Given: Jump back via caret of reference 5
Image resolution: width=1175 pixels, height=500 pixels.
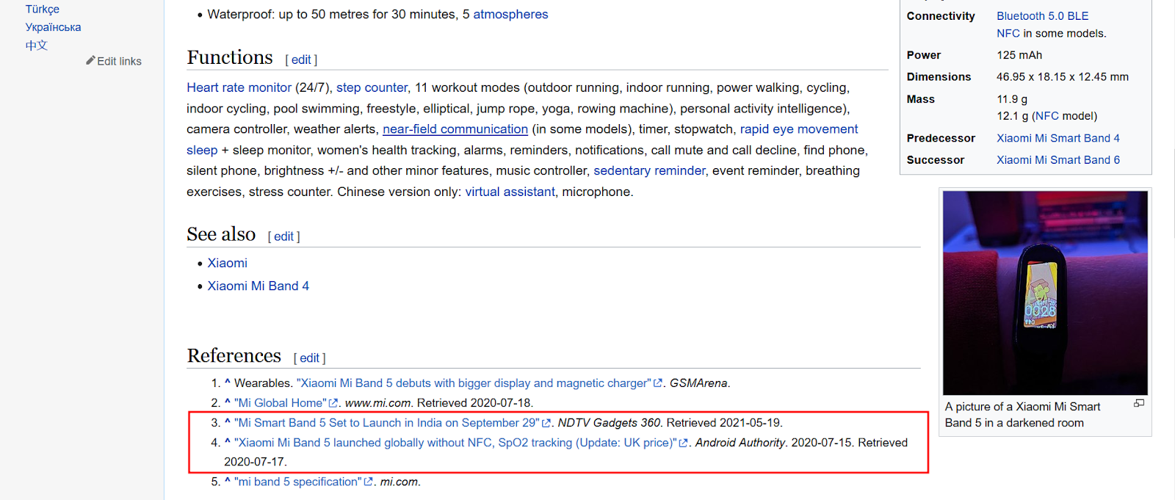Looking at the screenshot, I should 228,480.
